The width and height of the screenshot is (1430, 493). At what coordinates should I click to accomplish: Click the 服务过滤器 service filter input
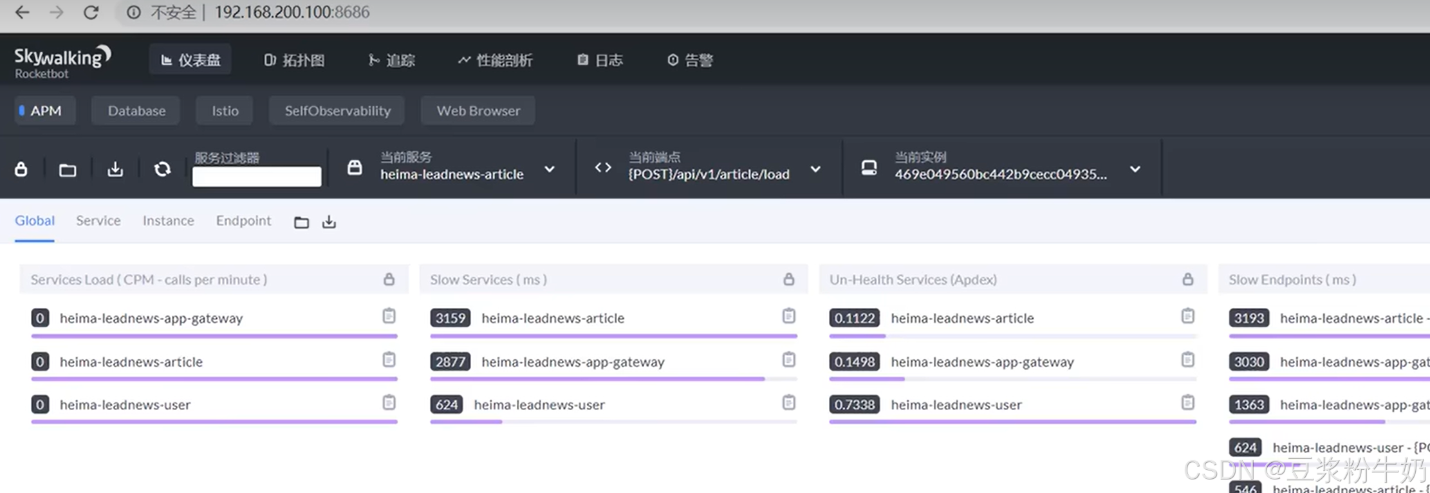[x=257, y=176]
